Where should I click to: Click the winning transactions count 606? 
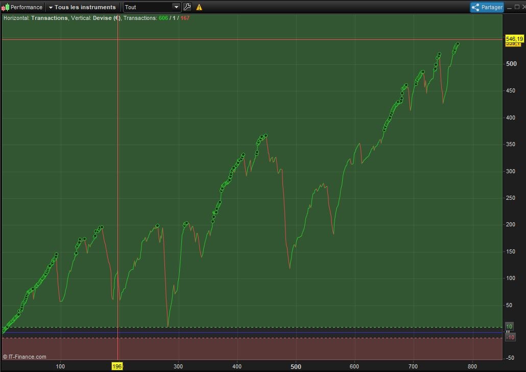pos(163,18)
